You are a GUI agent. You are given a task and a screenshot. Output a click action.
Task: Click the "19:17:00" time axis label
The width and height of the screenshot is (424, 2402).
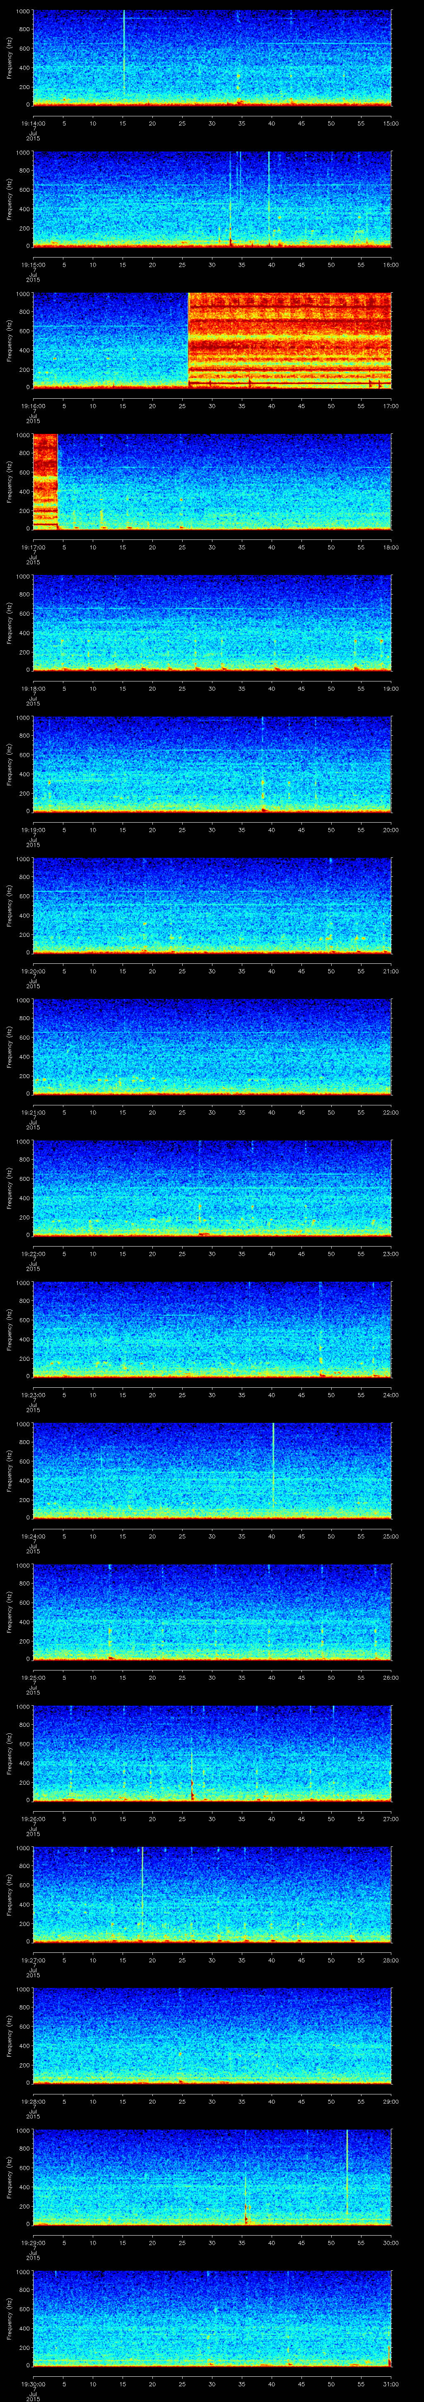(33, 547)
